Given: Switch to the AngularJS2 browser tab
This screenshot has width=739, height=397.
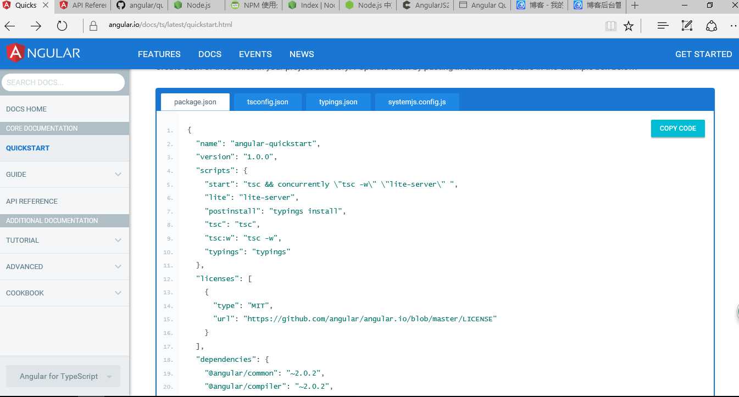Looking at the screenshot, I should 425,5.
